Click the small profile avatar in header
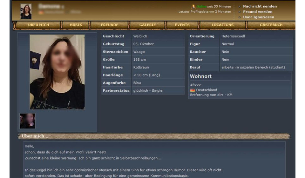The width and height of the screenshot is (305, 178). click(x=26, y=11)
